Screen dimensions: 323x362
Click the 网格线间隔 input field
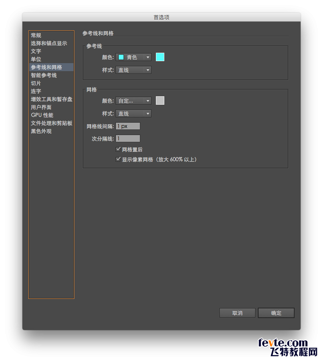pos(128,126)
